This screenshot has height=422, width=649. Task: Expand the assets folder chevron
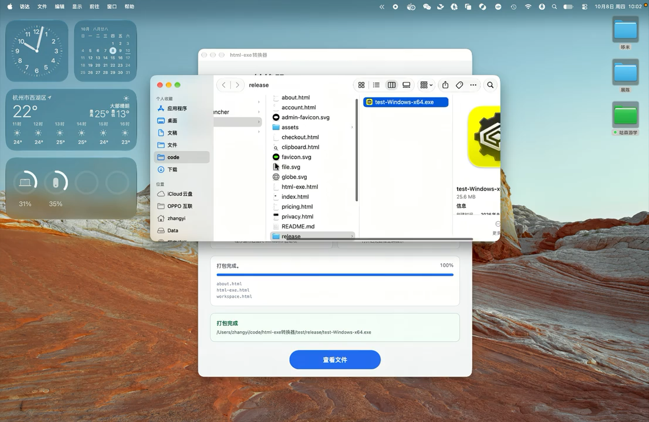(x=352, y=127)
